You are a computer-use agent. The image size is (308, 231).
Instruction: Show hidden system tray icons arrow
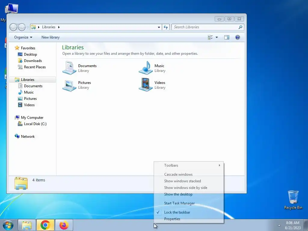tap(279, 225)
